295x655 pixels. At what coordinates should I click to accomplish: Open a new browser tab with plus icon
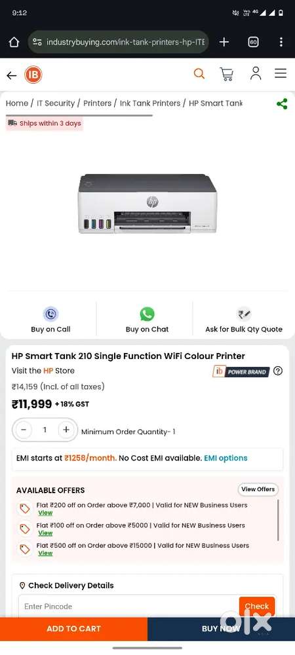pyautogui.click(x=224, y=42)
